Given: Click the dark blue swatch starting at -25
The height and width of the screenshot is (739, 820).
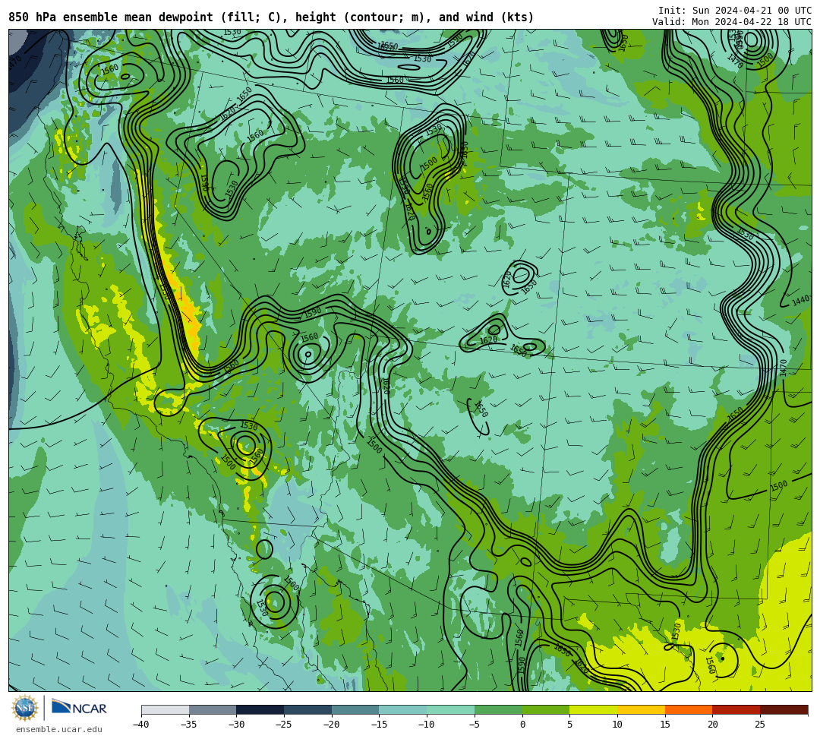Looking at the screenshot, I should tap(308, 709).
